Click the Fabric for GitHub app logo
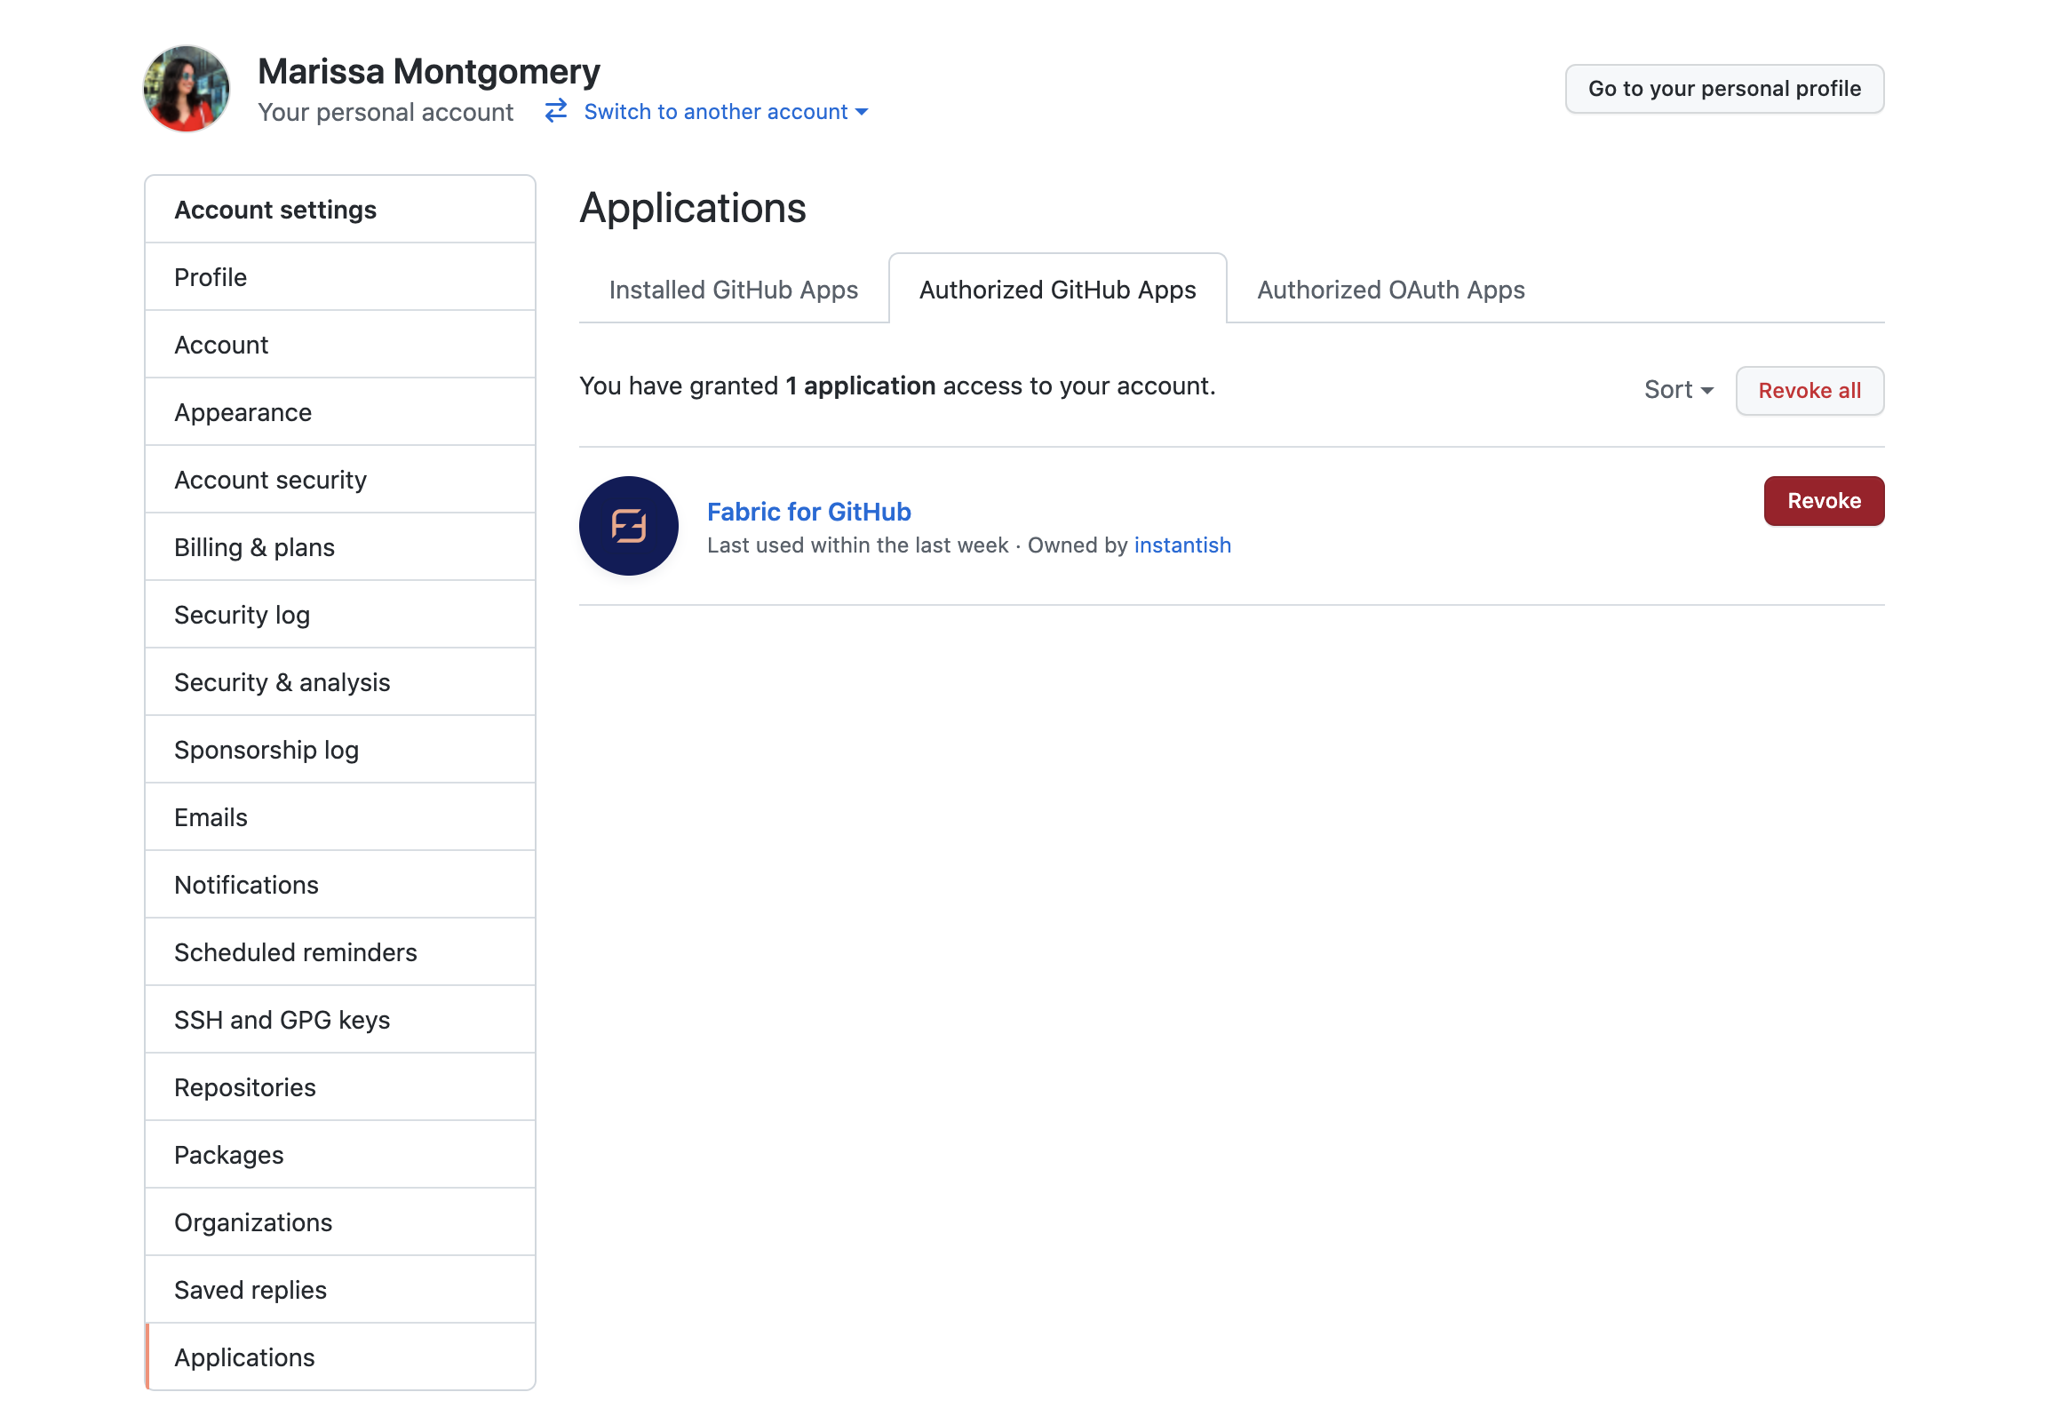The width and height of the screenshot is (2052, 1416). (x=629, y=526)
